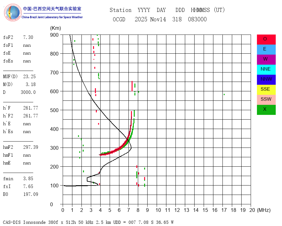Click the 100 km y-axis tick label
Screen dimensions: 282x226
tap(54, 186)
